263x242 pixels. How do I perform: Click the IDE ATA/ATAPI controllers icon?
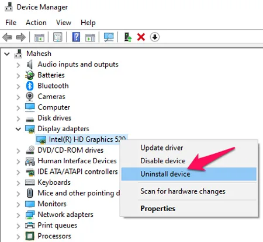point(30,171)
